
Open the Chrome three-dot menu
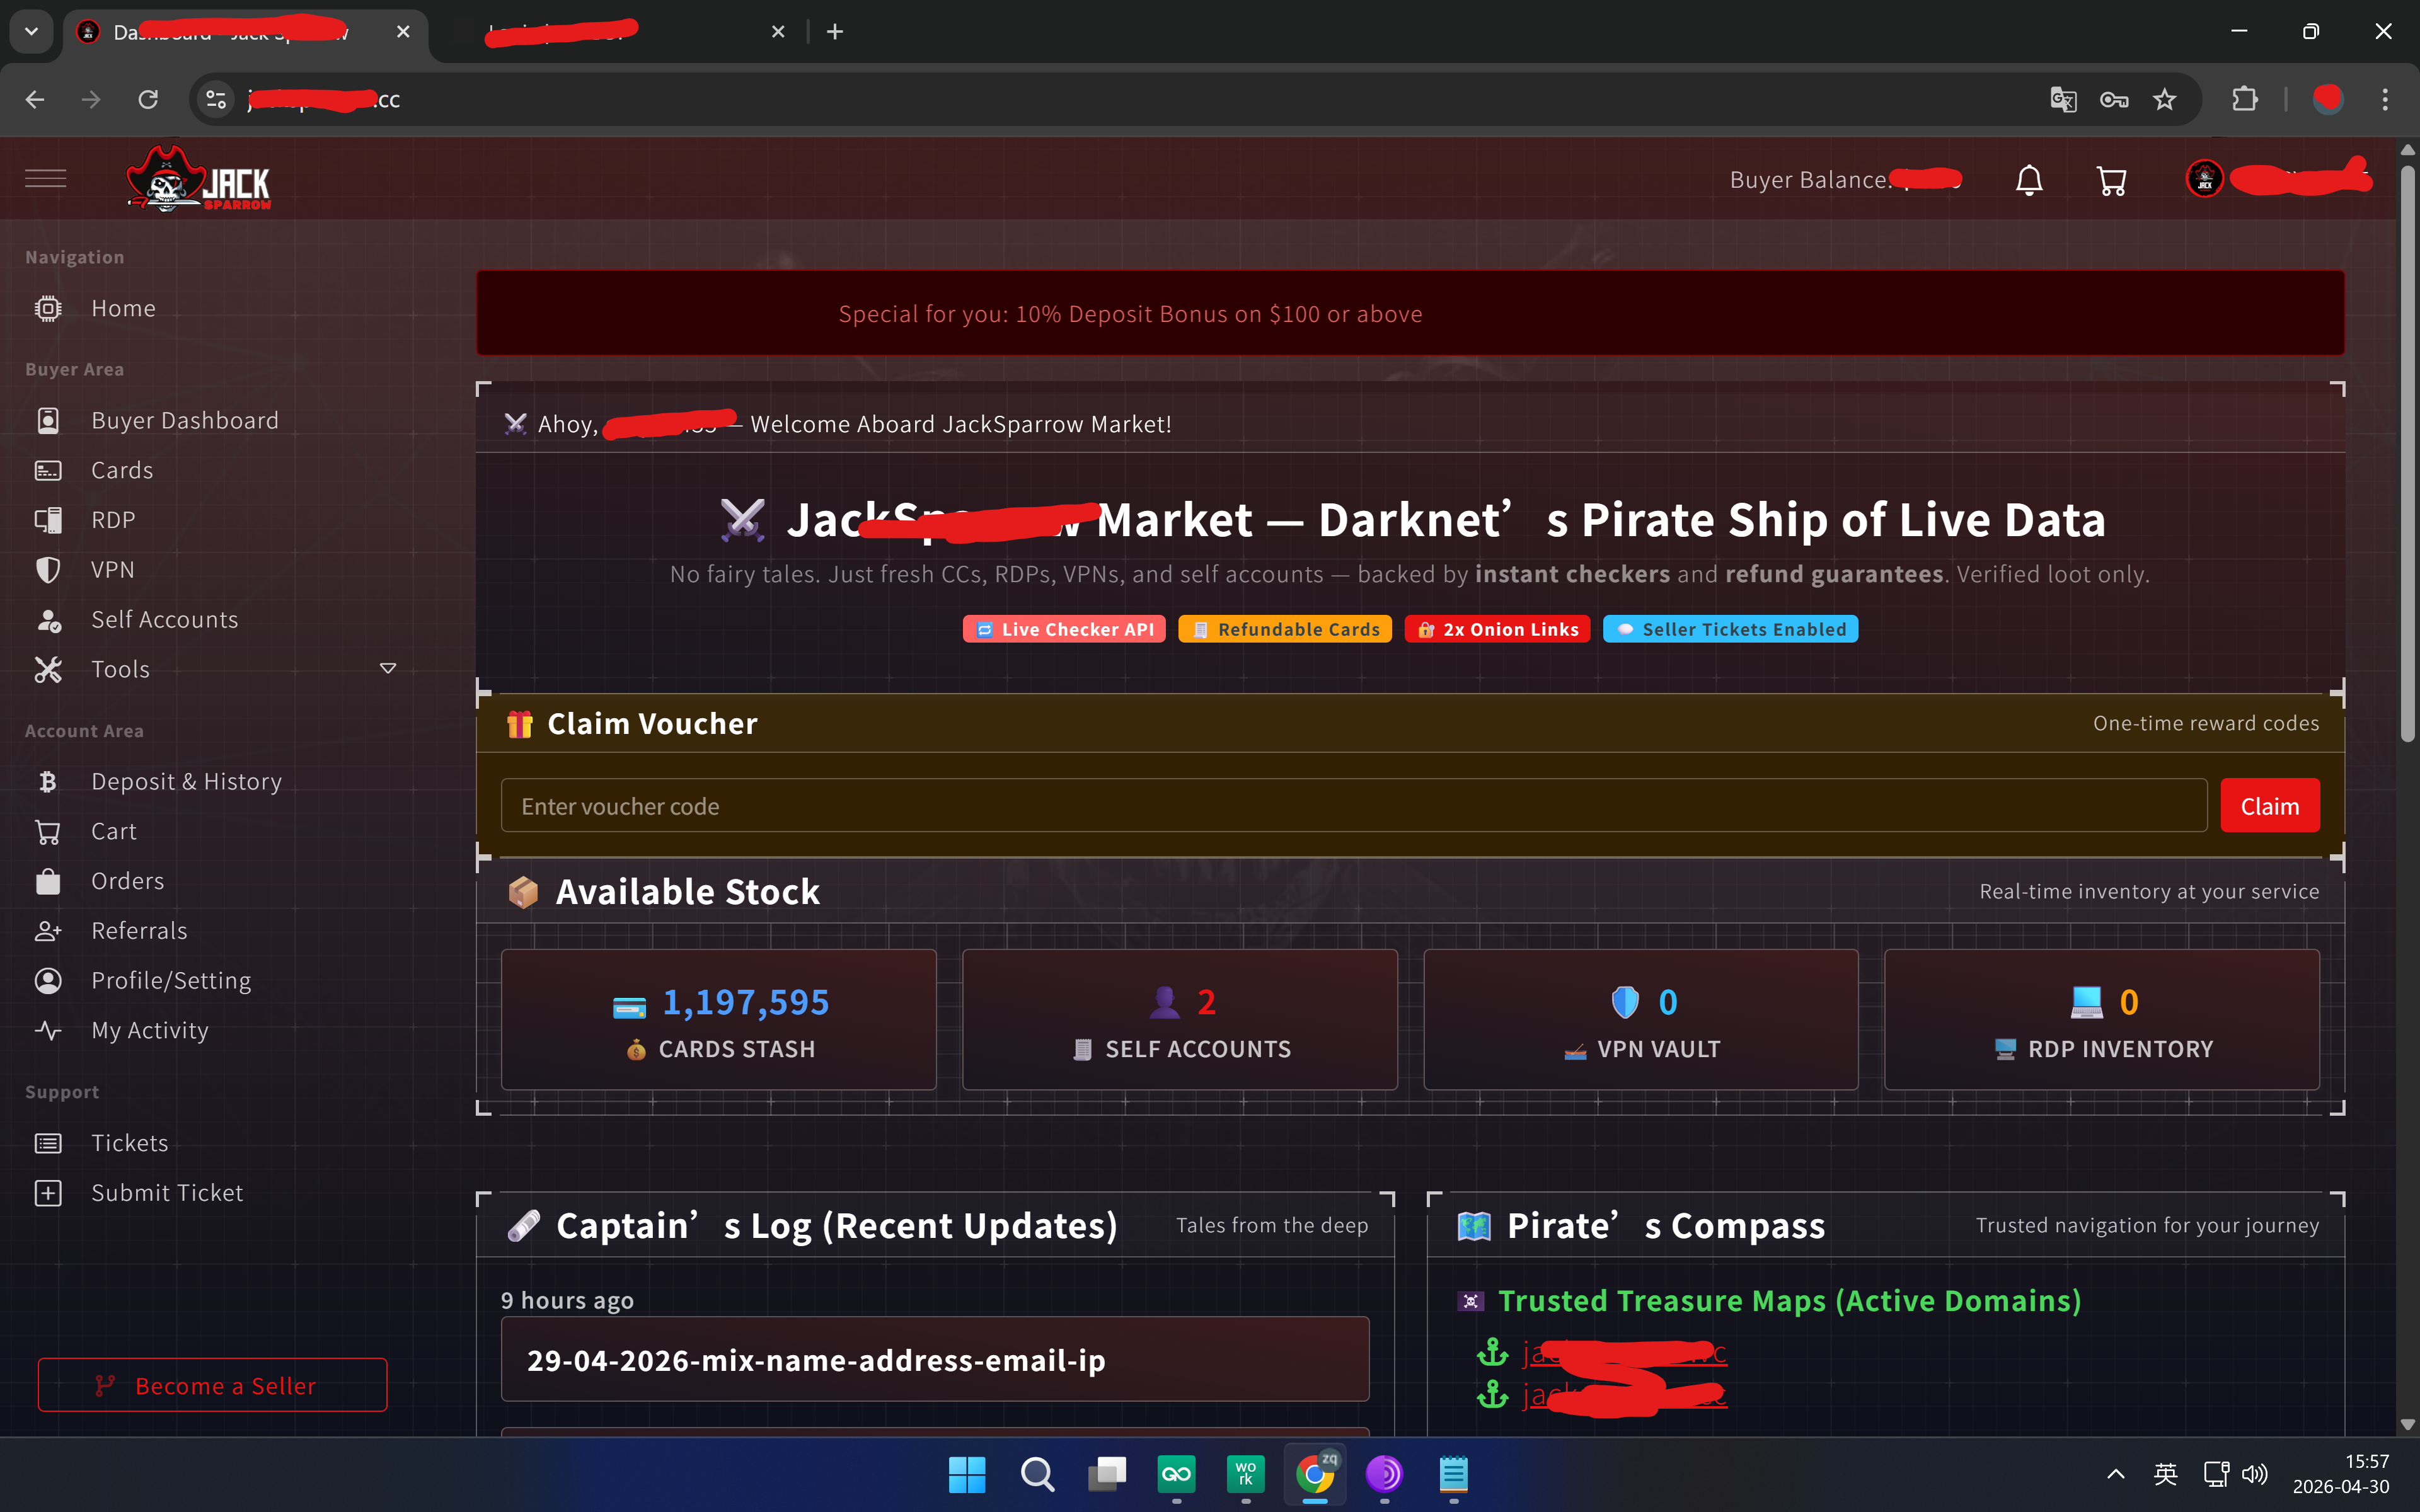(x=2385, y=100)
